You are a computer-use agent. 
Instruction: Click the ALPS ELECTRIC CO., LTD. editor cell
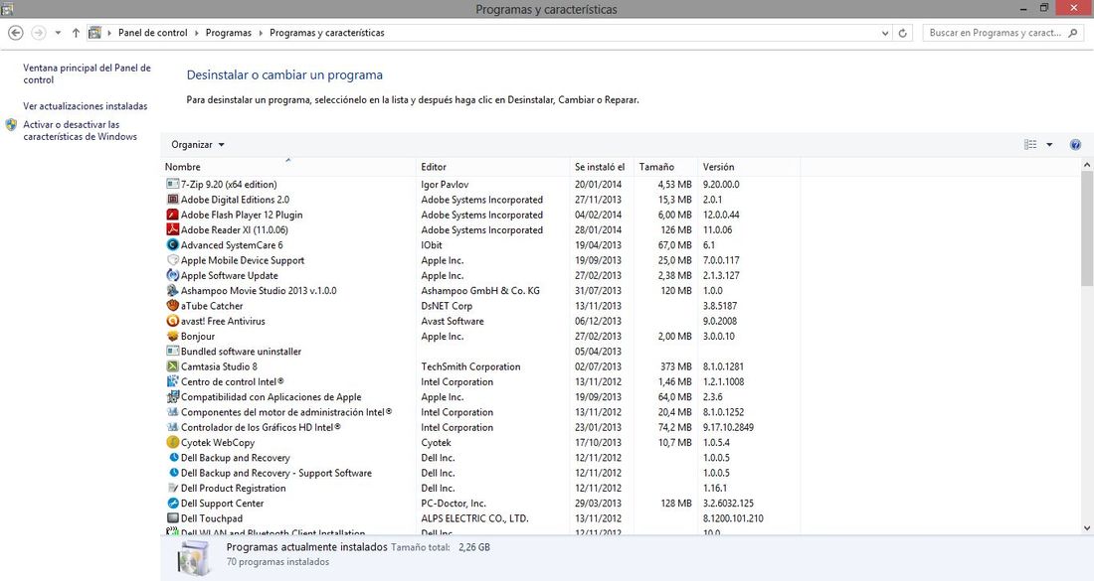click(474, 518)
